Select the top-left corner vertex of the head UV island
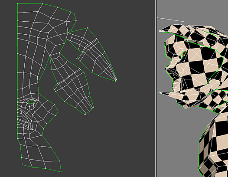 (18, 3)
